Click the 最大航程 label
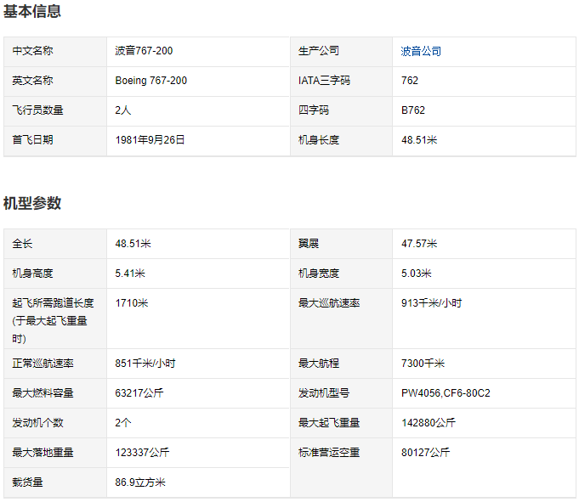579x502 pixels. (x=319, y=364)
